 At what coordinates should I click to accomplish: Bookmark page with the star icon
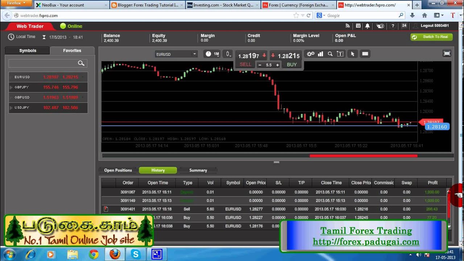click(x=296, y=16)
